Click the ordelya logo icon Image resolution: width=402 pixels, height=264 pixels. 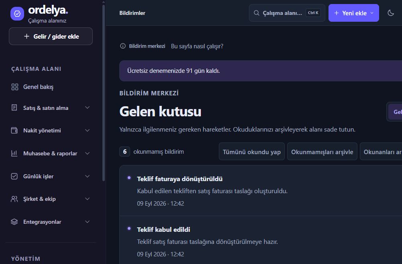[17, 13]
